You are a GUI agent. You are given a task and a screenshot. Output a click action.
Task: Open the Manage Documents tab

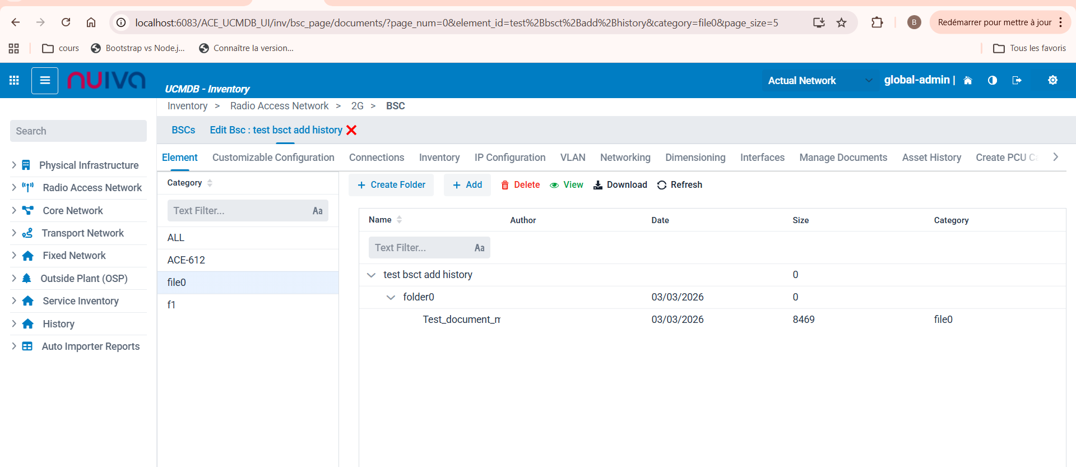pyautogui.click(x=843, y=158)
